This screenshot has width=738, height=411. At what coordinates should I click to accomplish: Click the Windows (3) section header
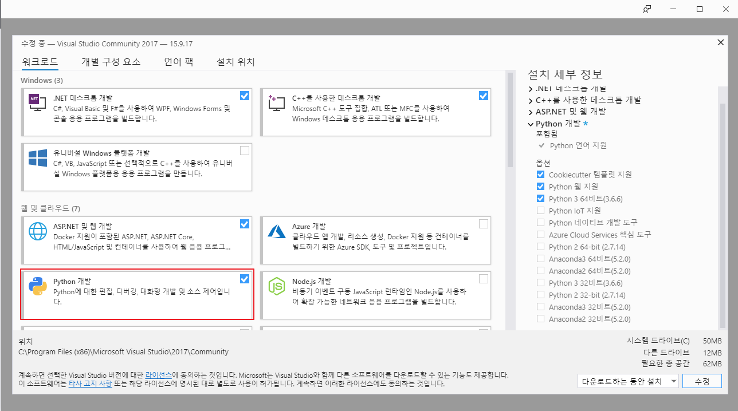tap(42, 80)
